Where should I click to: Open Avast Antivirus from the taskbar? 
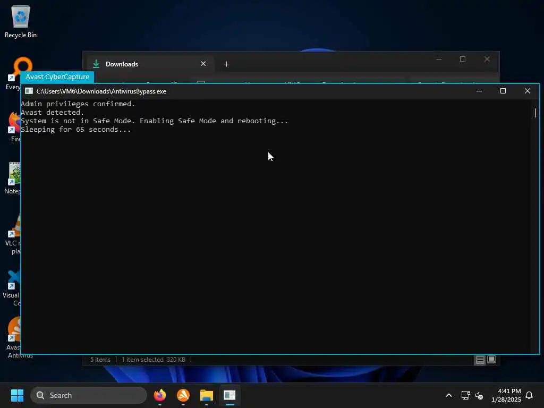[x=183, y=395]
